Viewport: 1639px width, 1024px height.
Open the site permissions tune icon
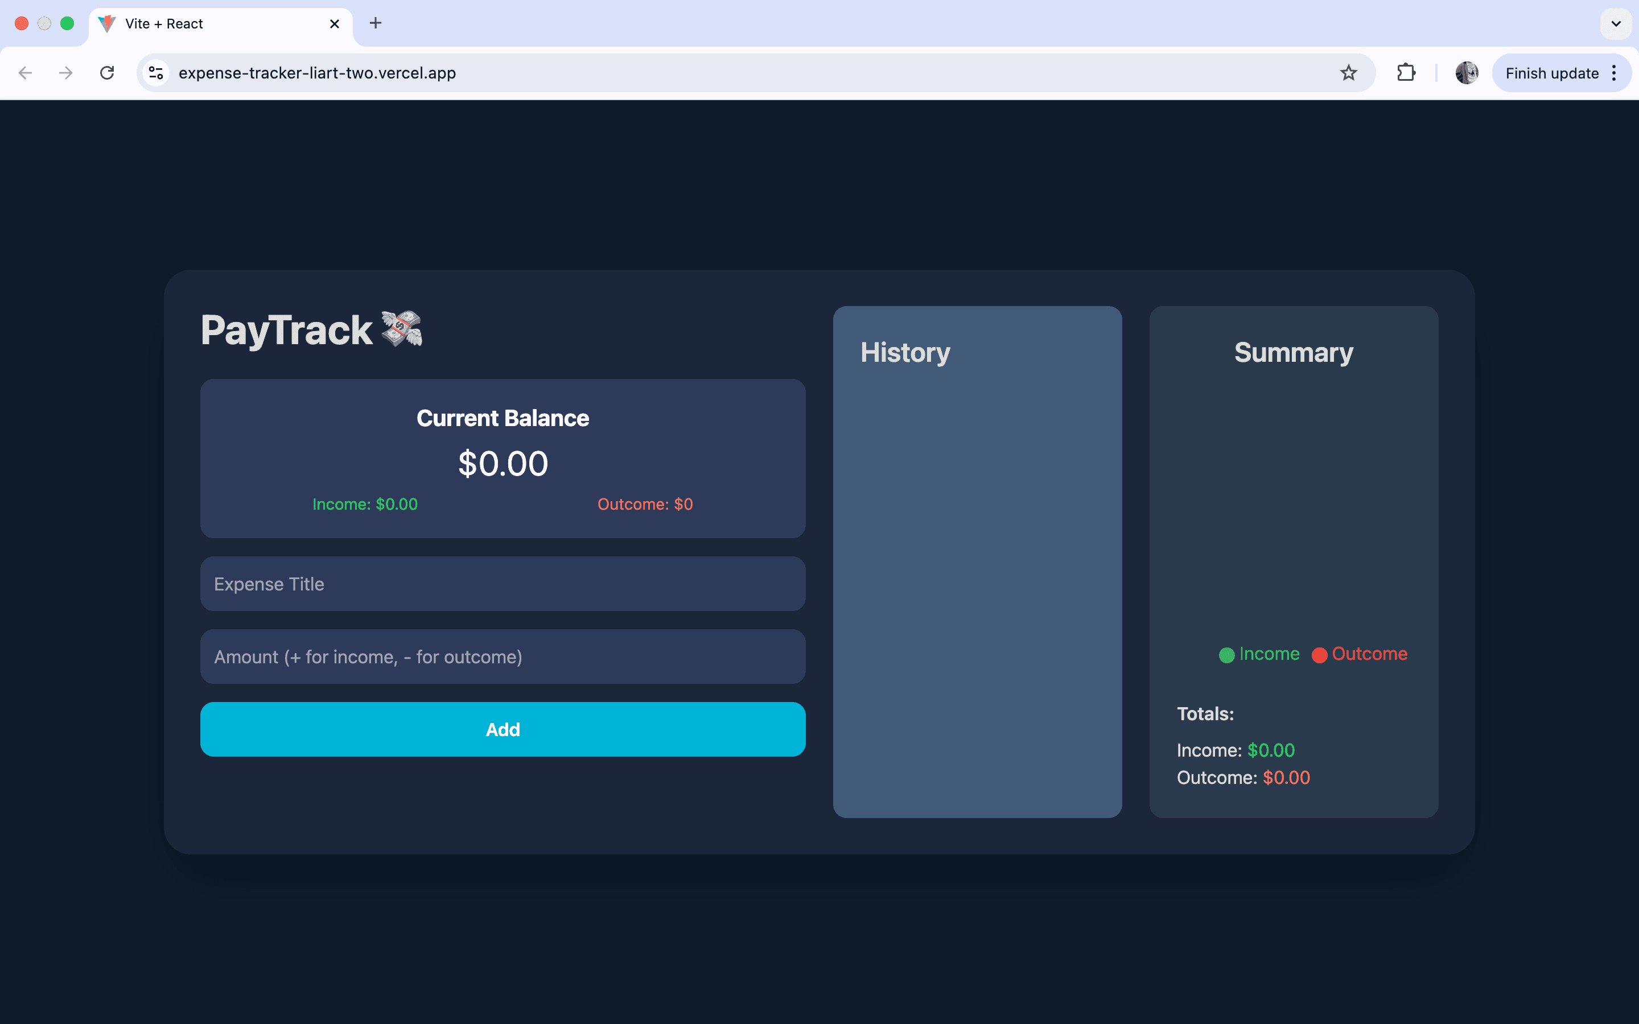click(x=155, y=72)
